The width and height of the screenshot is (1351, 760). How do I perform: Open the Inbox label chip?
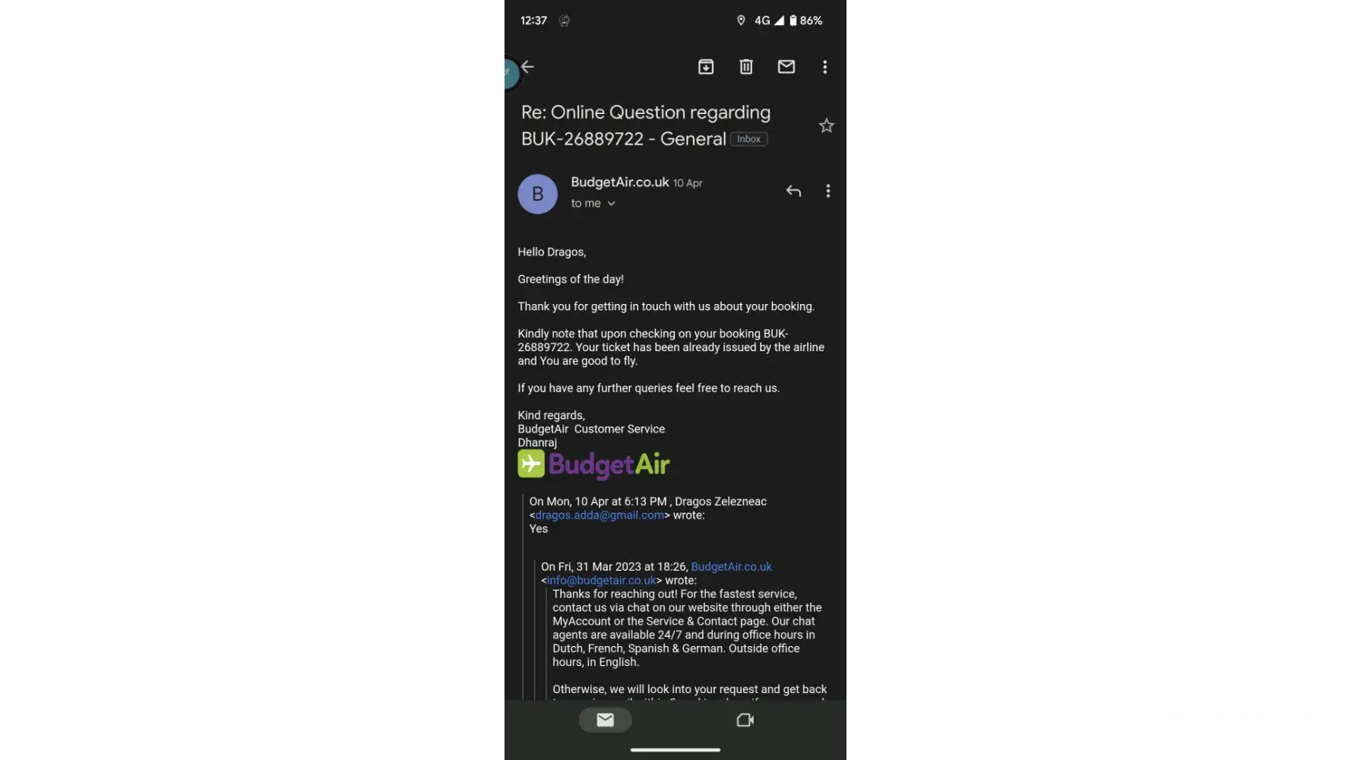point(748,139)
